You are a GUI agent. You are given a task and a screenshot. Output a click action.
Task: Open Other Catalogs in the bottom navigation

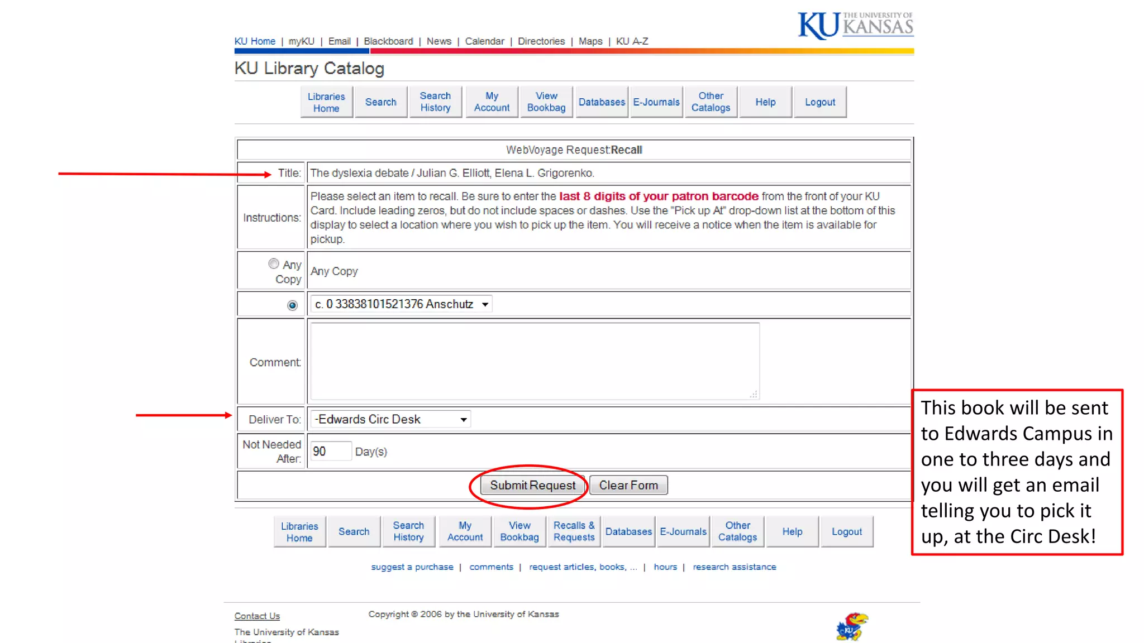737,532
